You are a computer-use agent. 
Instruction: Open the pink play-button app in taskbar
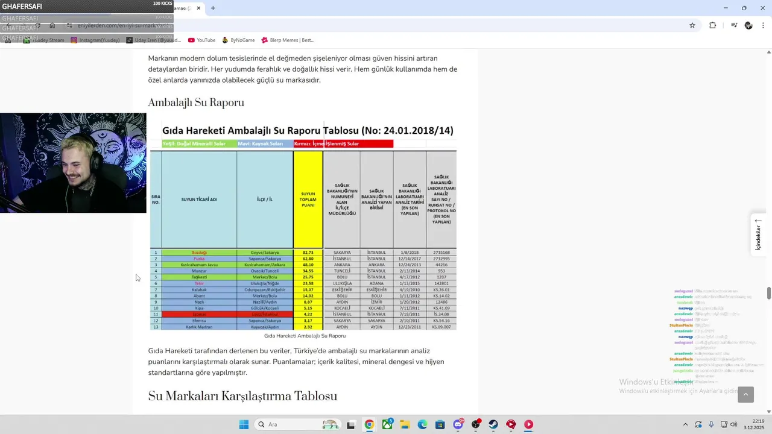(528, 424)
